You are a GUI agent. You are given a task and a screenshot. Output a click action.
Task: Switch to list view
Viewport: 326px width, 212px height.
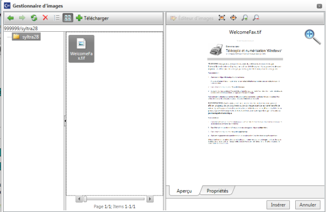coord(57,18)
